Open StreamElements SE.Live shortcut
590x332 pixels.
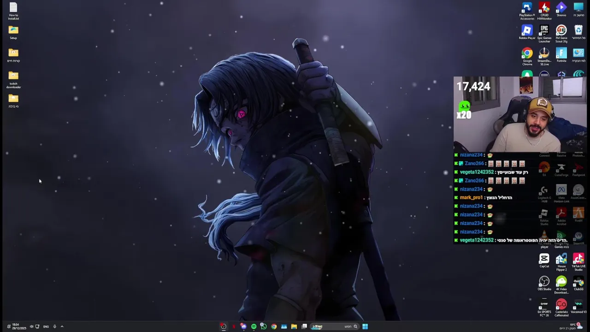544,57
